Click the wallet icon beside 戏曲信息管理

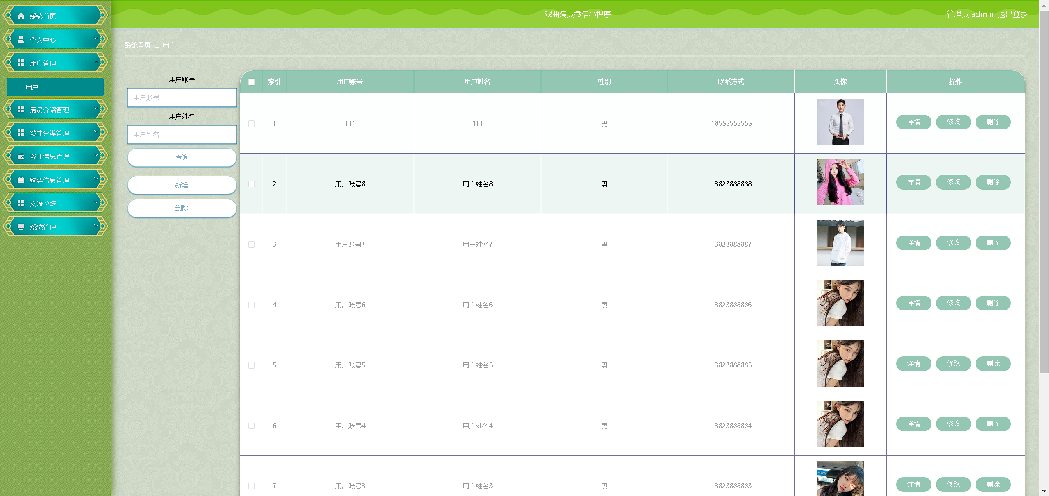(21, 156)
